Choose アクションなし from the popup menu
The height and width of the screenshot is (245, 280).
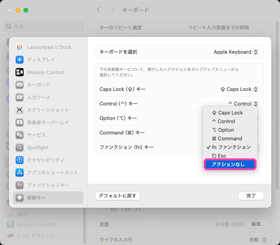click(230, 164)
